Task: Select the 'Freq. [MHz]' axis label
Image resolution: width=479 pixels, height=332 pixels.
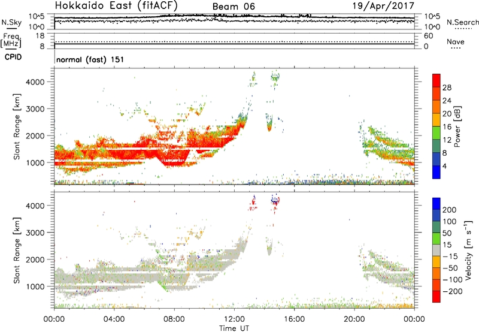Action: pyautogui.click(x=11, y=41)
